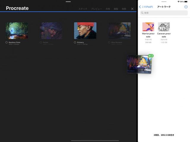190x142 pixels.
Task: Exit selection mode with the X icon
Action: 132,9
